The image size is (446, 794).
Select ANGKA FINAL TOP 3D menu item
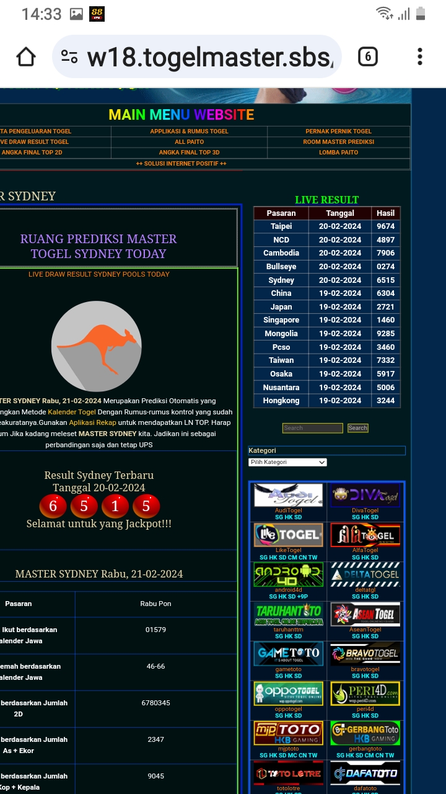click(x=189, y=153)
